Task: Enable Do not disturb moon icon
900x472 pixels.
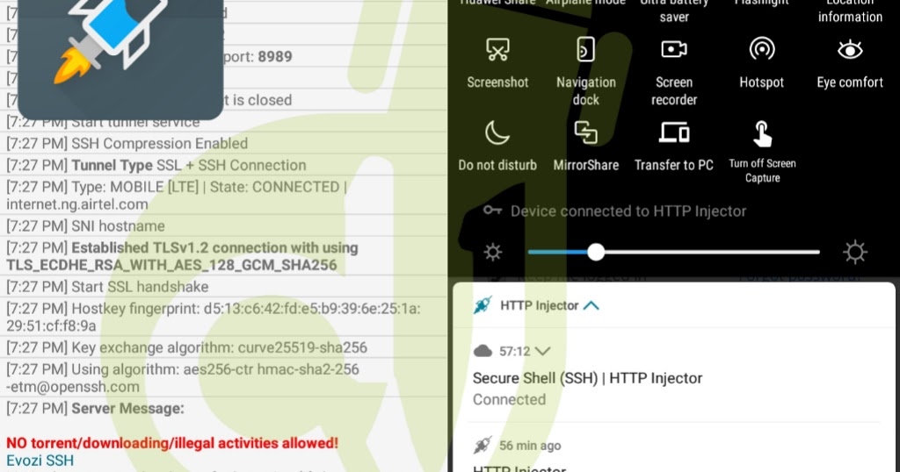Action: click(x=497, y=132)
